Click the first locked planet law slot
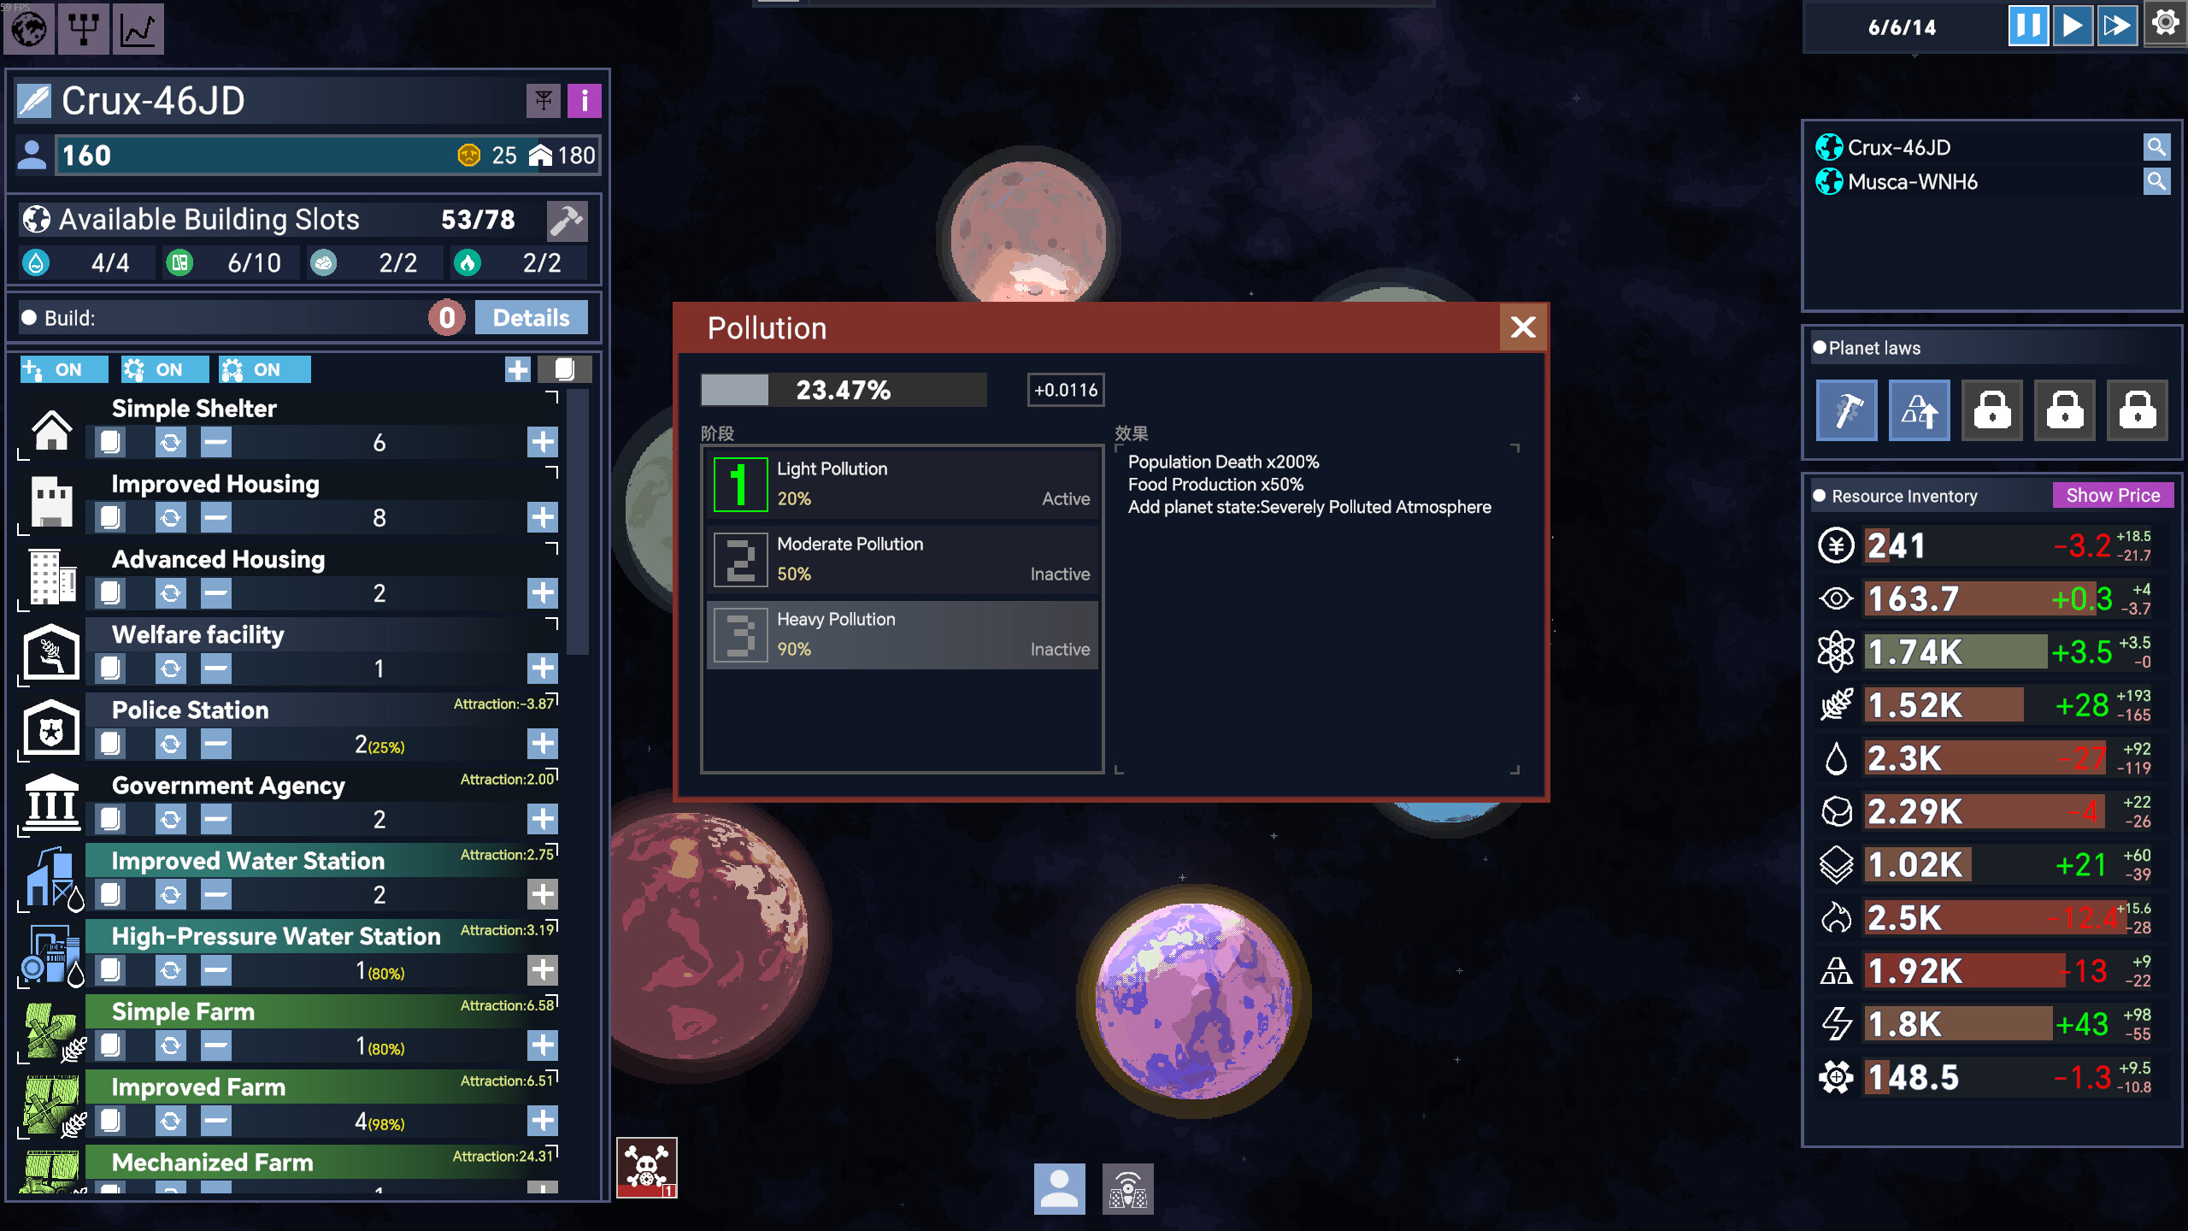Viewport: 2188px width, 1231px height. pos(1992,410)
